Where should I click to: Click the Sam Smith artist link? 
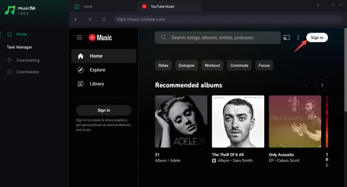point(242,160)
